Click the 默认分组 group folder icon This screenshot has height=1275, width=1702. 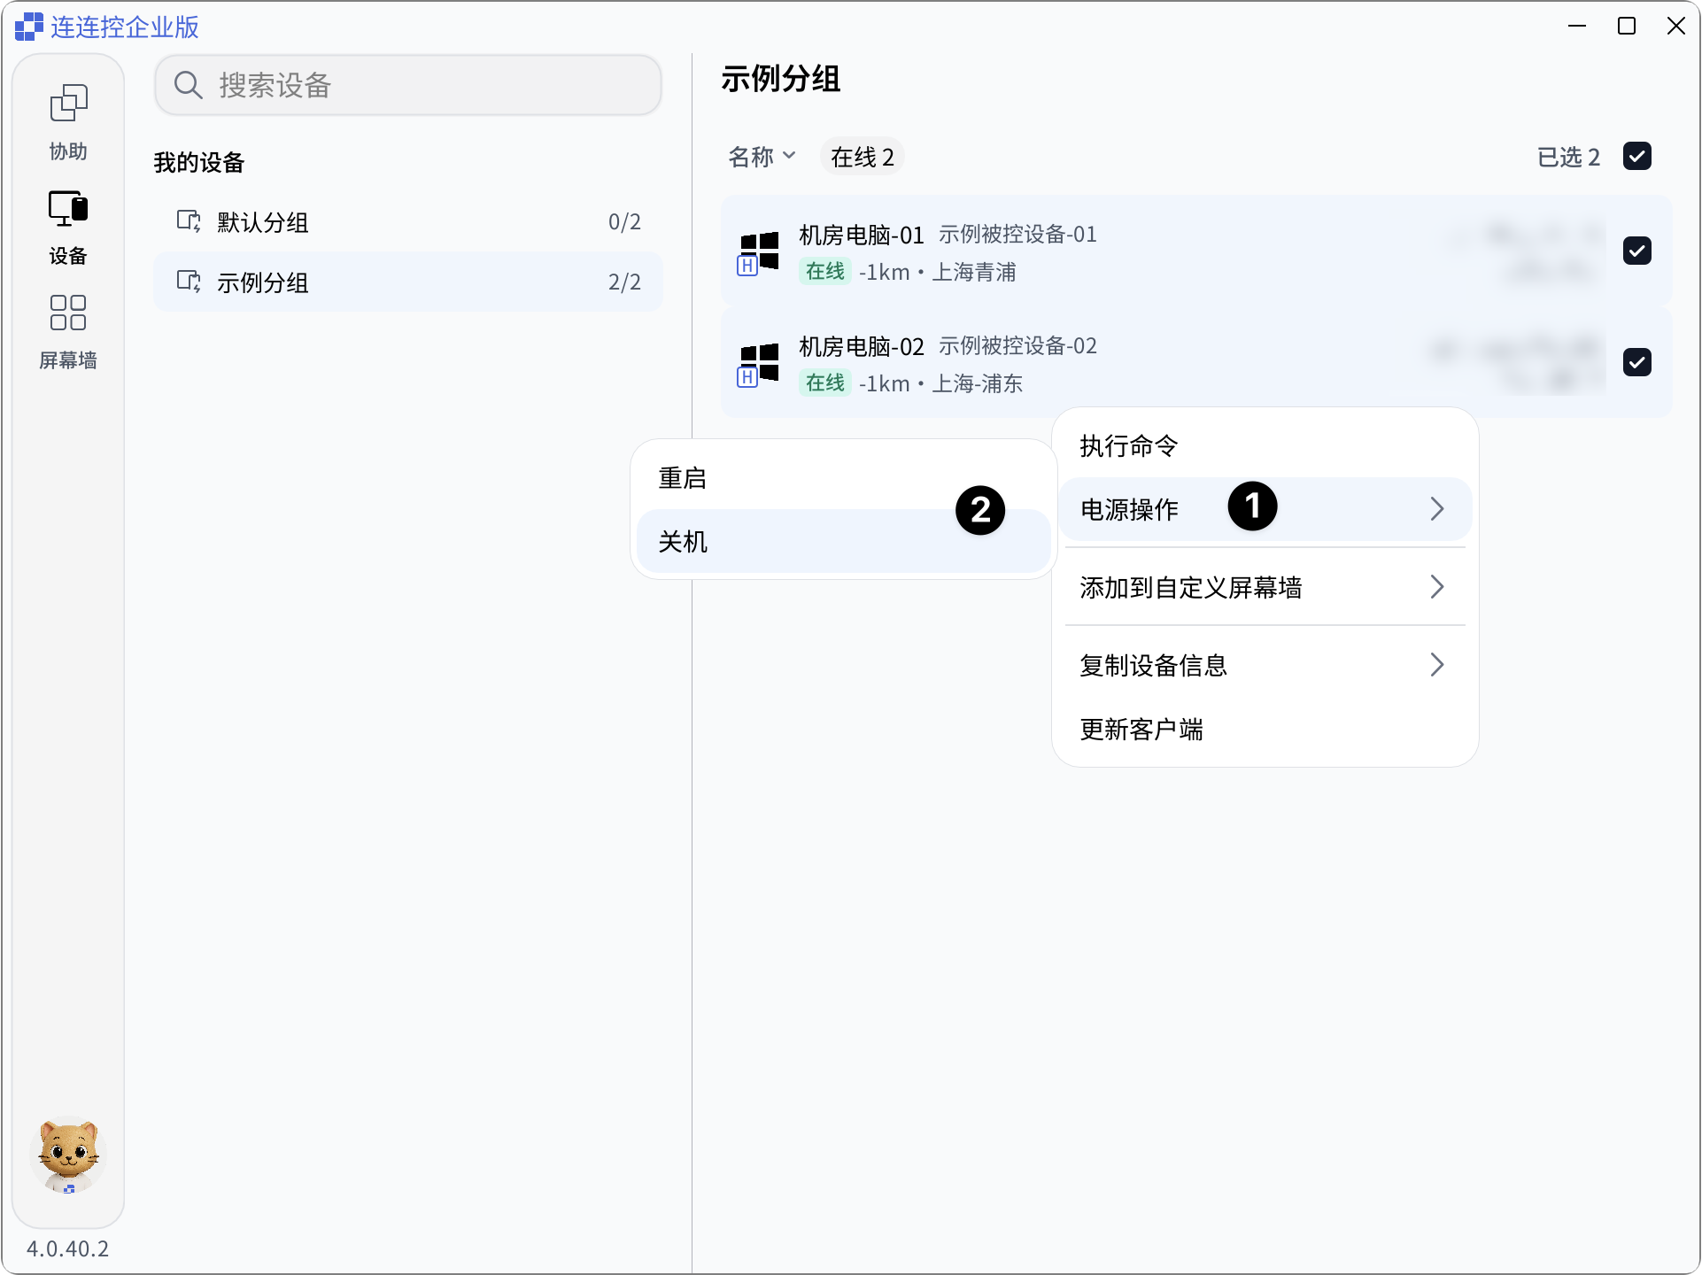(x=189, y=221)
